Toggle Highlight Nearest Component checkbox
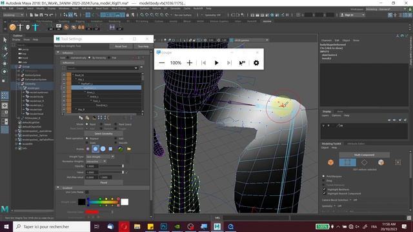 pos(324,193)
